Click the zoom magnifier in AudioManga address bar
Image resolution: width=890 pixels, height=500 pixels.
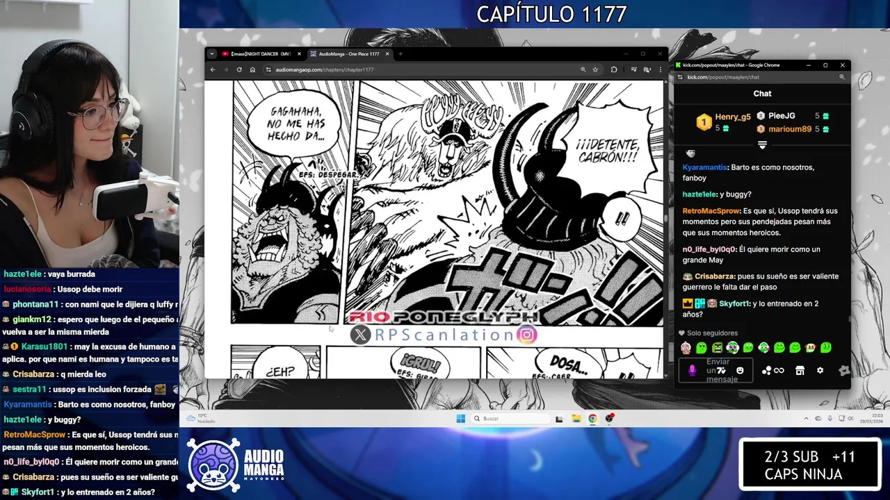[x=583, y=69]
